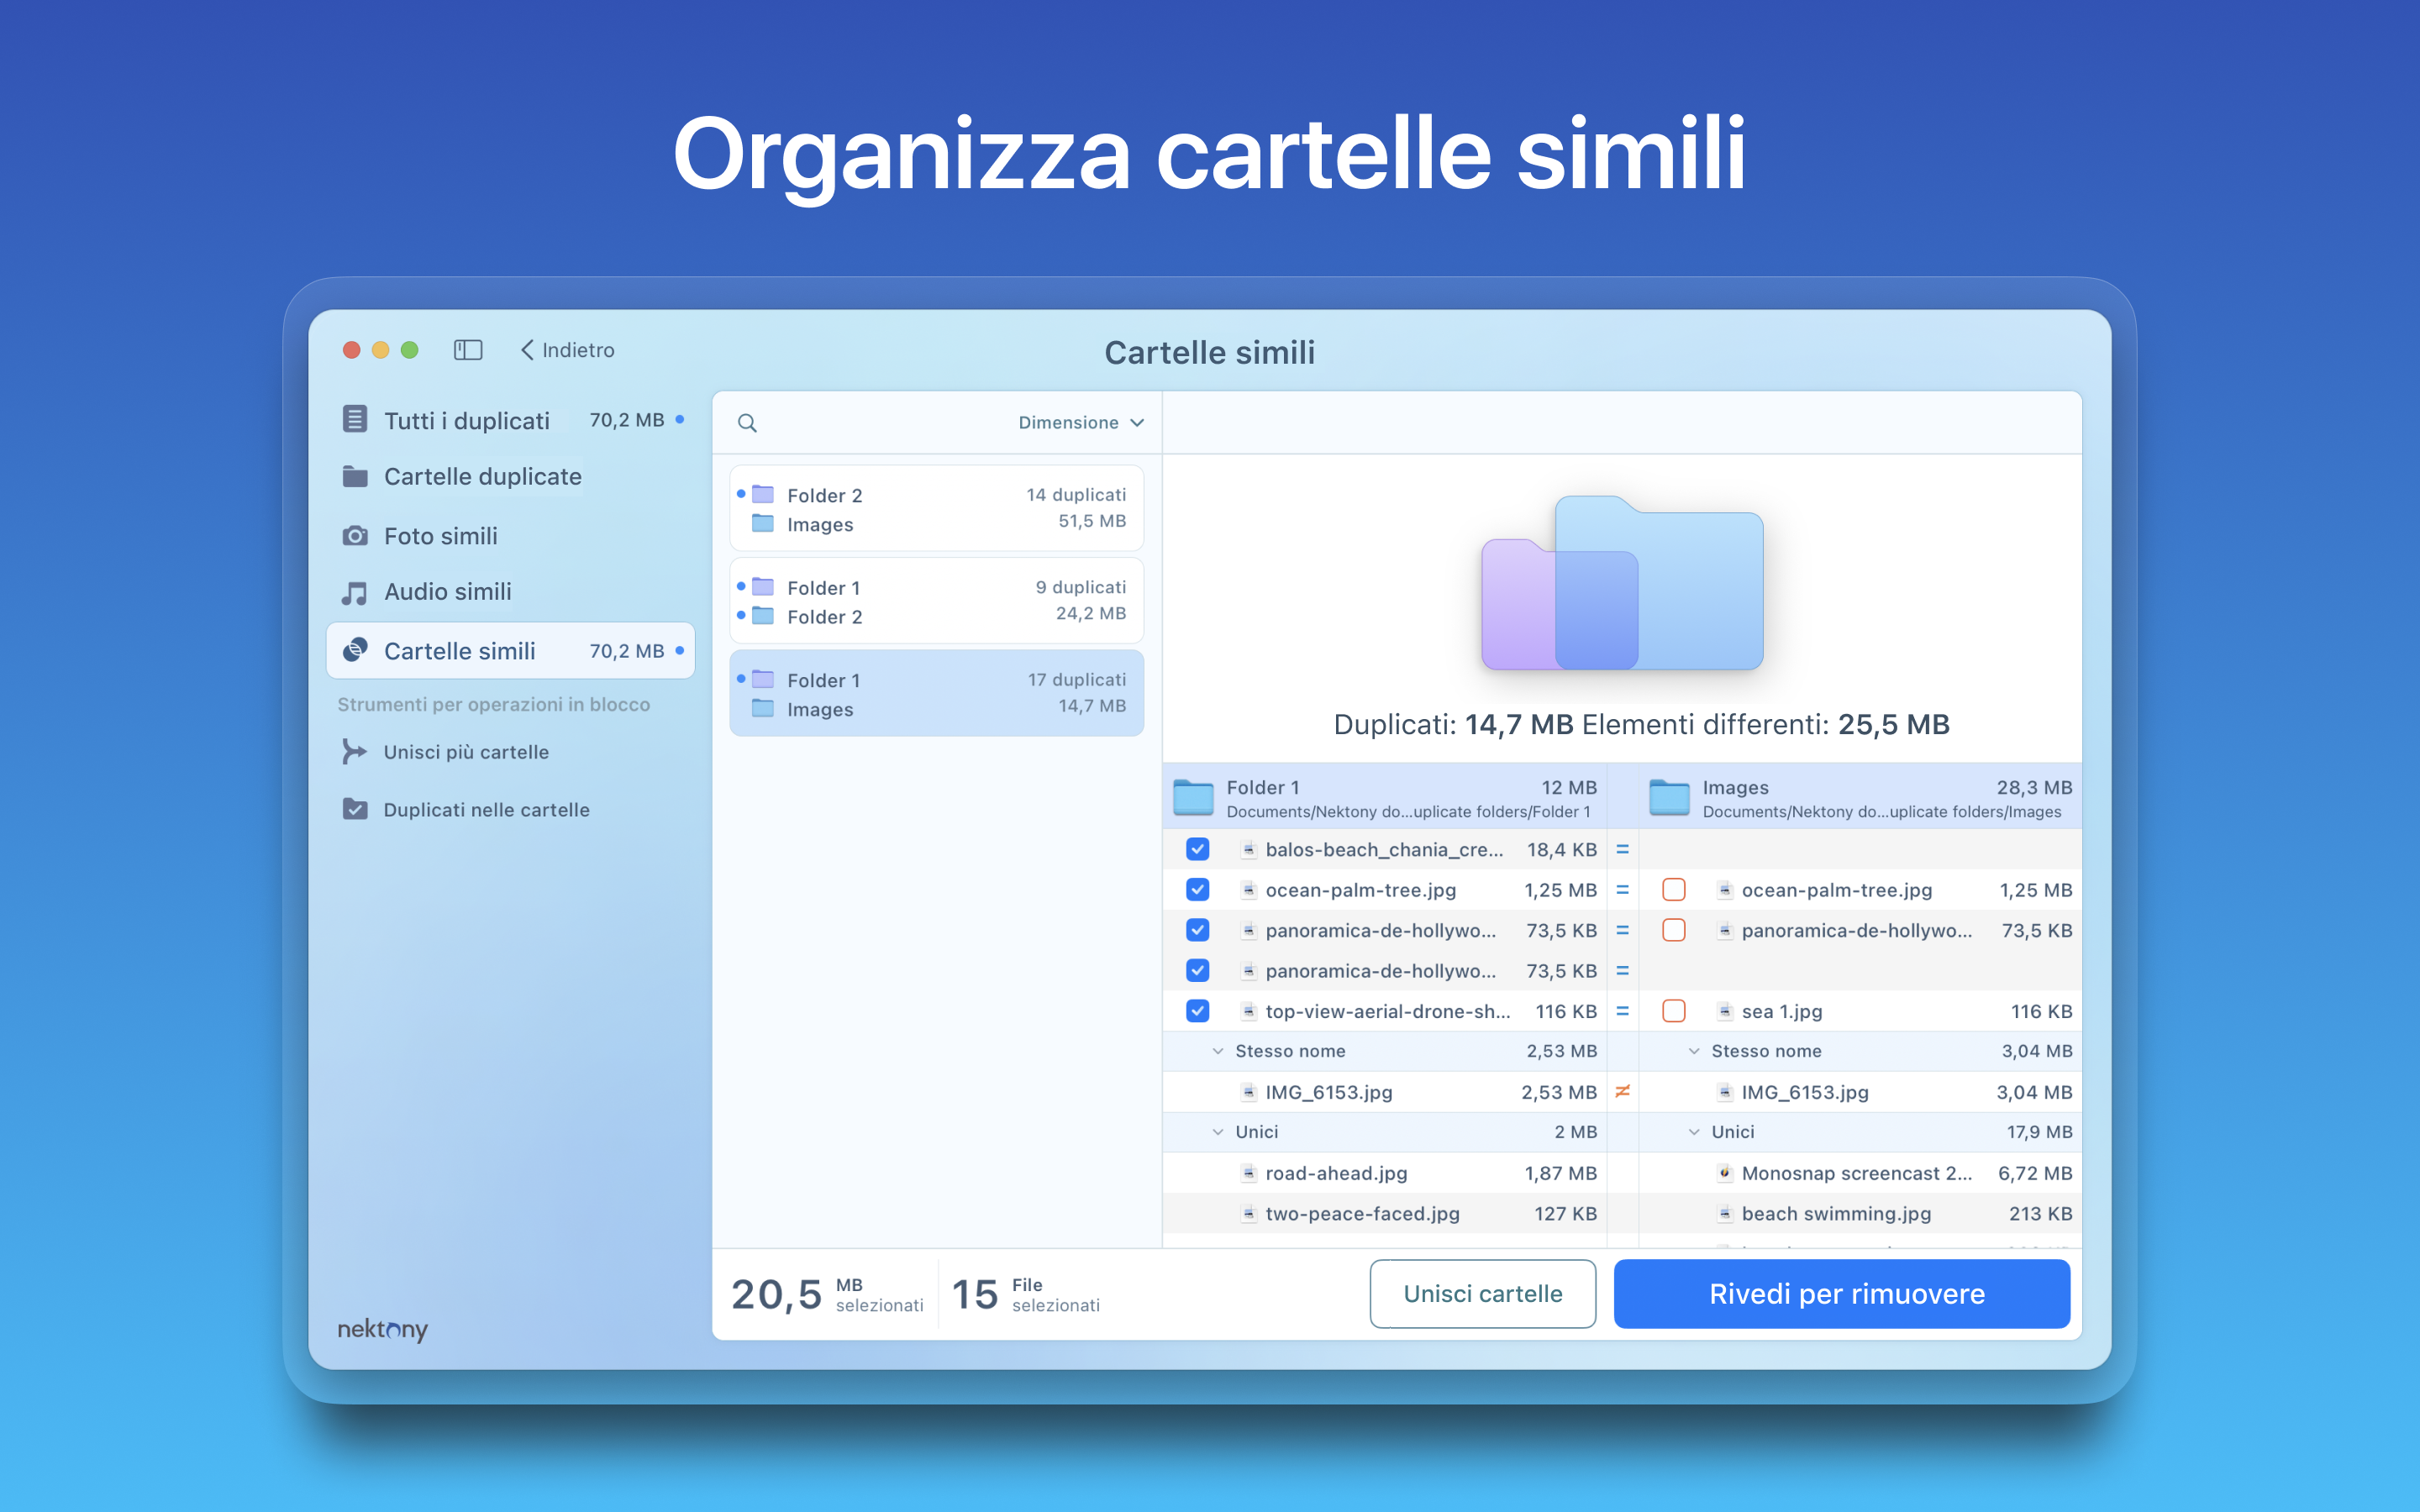The image size is (2420, 1512).
Task: Click the Tutti i duplicati list icon
Action: point(355,420)
